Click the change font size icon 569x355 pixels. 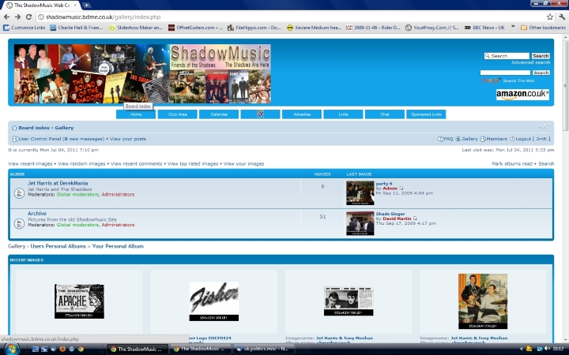pos(544,127)
